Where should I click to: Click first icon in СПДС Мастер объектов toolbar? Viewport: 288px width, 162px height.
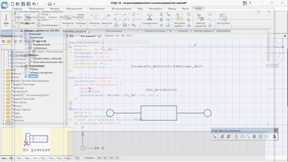coord(214,137)
